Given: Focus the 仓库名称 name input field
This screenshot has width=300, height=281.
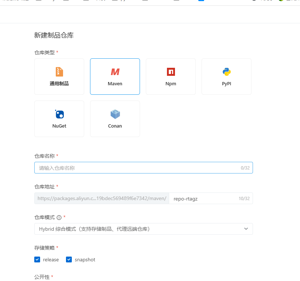Looking at the screenshot, I should tap(144, 168).
